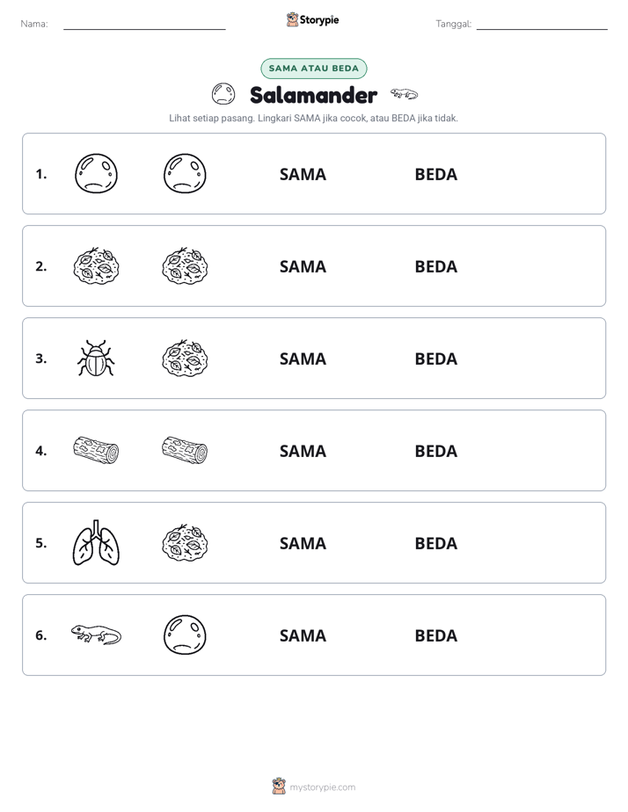Select SAMA for question 4
This screenshot has width=628, height=812.
coord(303,451)
